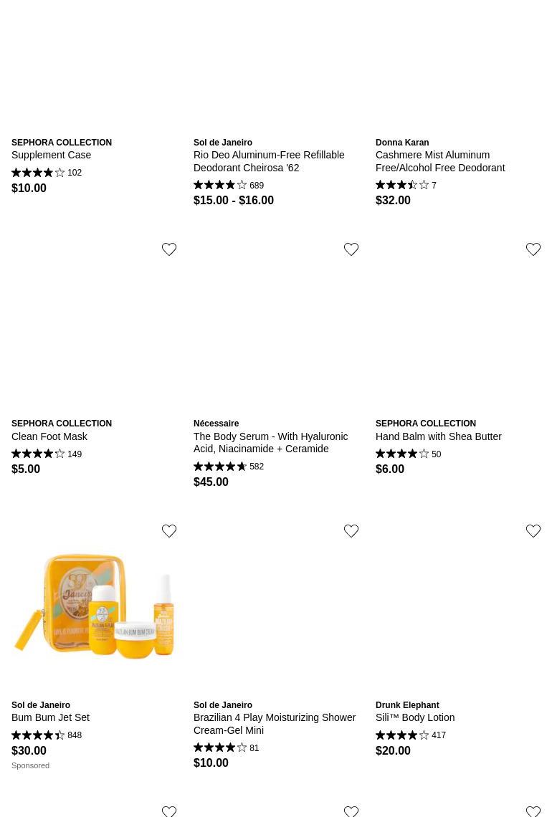Viewport: 552px width, 817px height.
Task: Open Cashmere Mist Aluminum Free Deodorant link
Action: point(440,161)
